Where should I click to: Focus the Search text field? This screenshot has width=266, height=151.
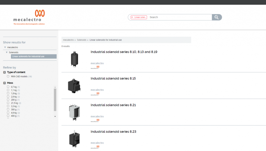tap(179, 17)
